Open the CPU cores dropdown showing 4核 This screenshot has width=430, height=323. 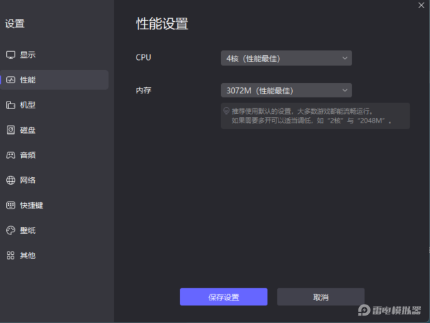click(x=286, y=58)
